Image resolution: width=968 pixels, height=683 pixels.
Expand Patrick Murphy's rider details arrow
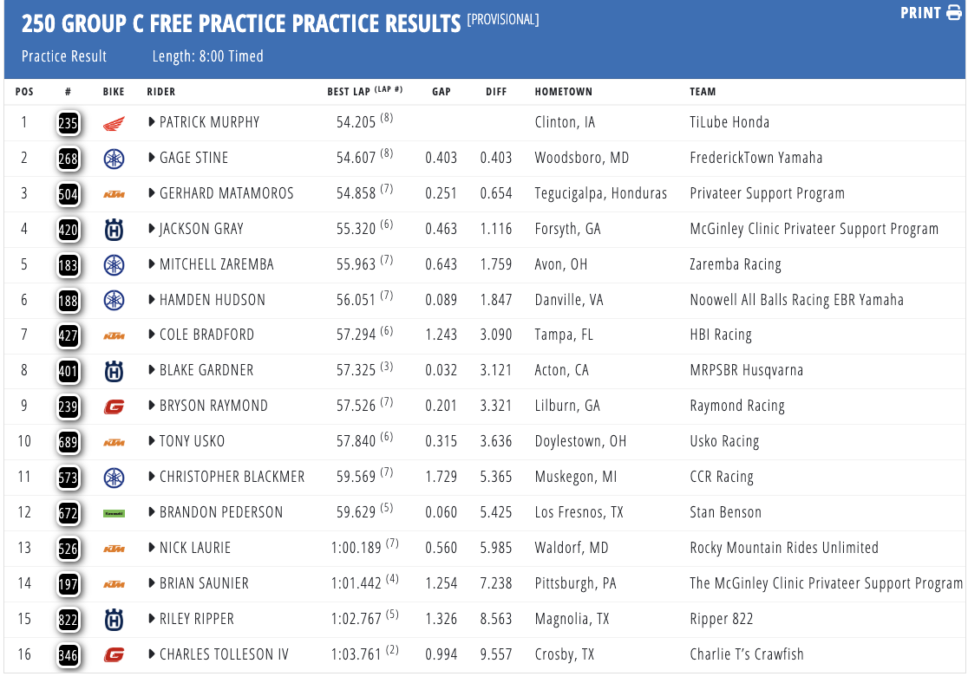coord(152,123)
